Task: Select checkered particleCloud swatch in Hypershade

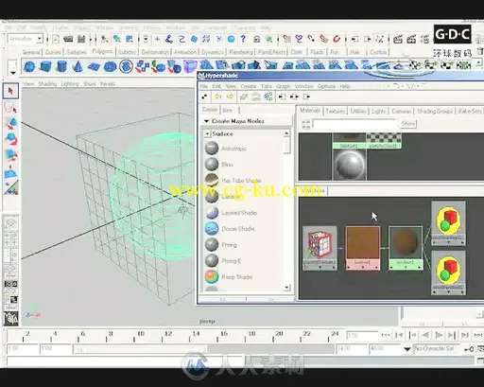Action: point(384,141)
